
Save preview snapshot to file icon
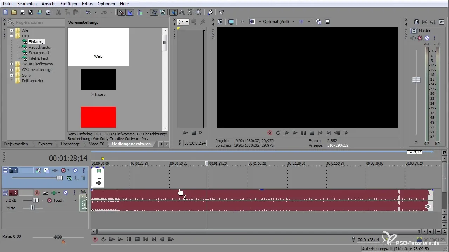(x=327, y=22)
